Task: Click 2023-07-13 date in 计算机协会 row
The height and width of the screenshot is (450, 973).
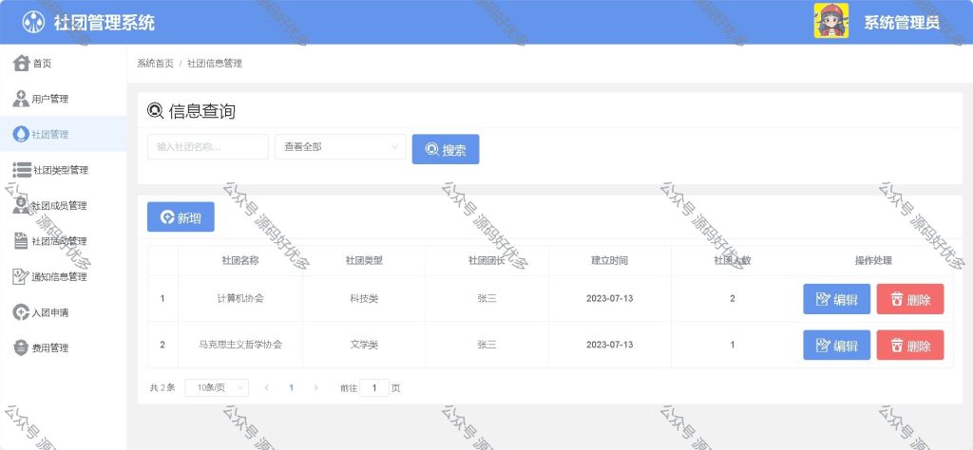Action: [x=609, y=298]
